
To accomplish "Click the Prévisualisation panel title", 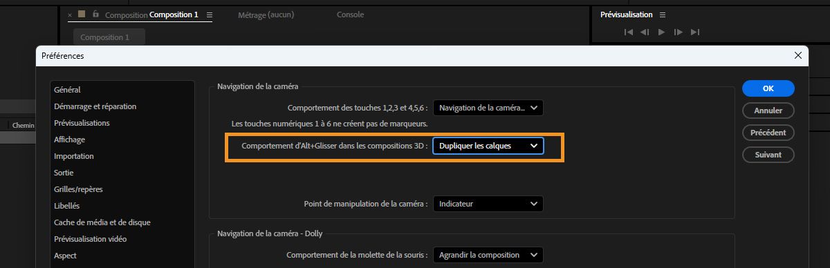I will 626,15.
